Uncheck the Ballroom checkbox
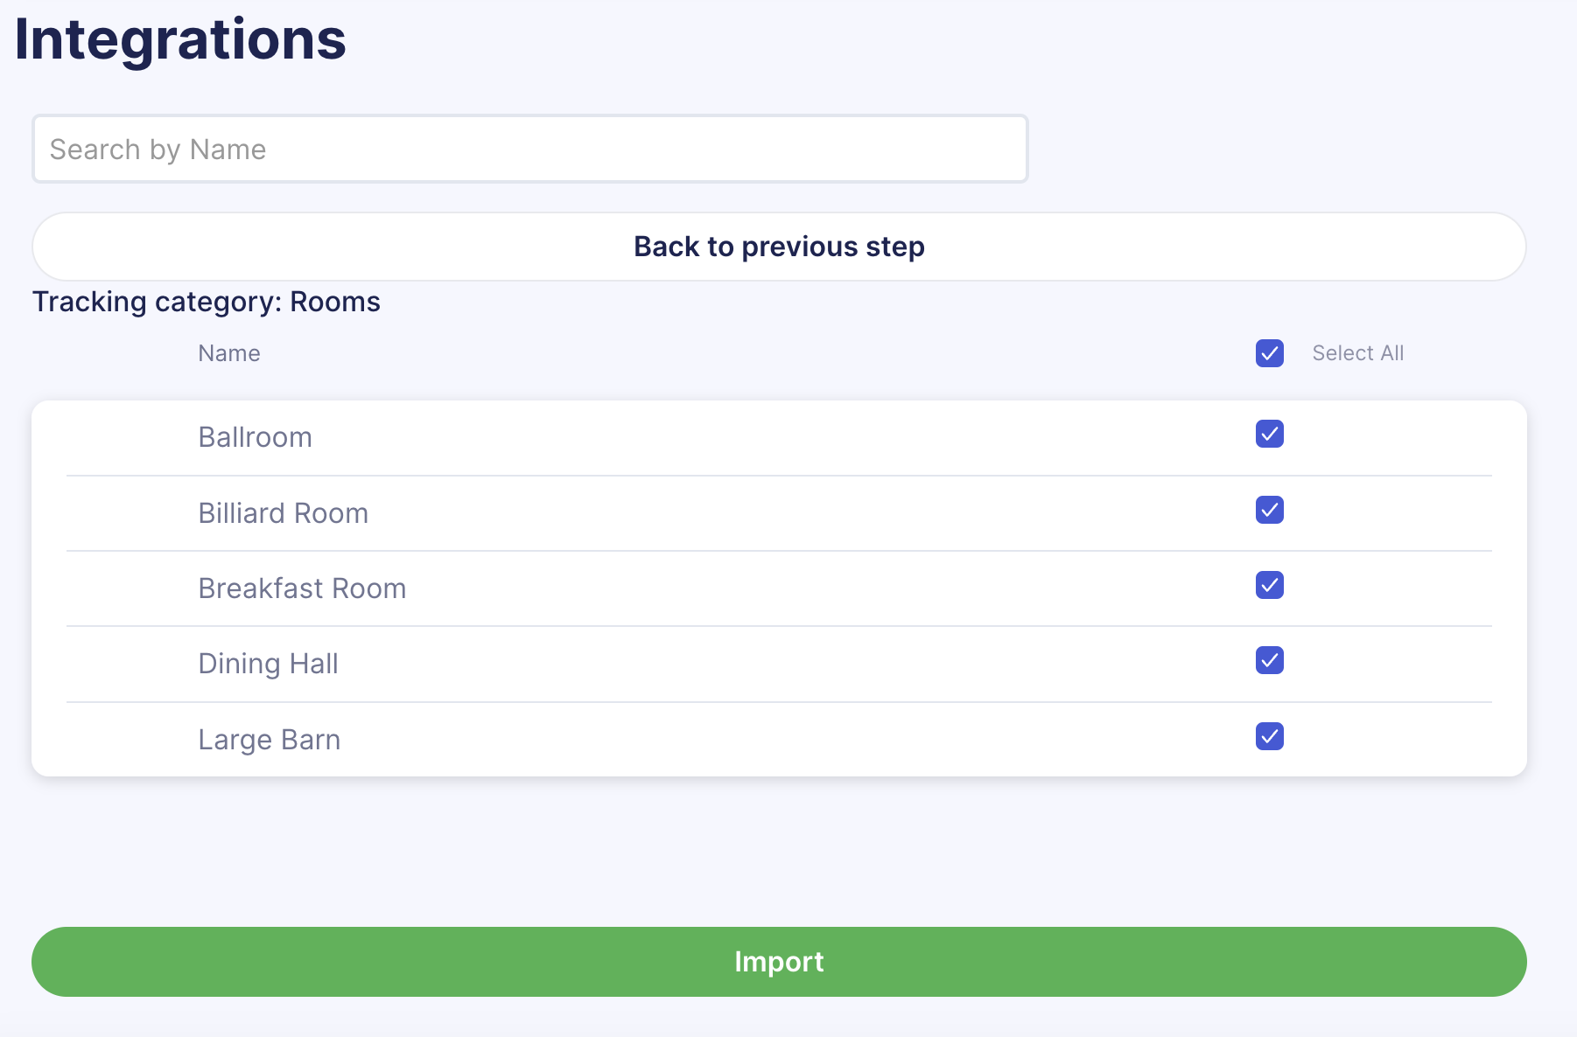Viewport: 1577px width, 1037px height. pyautogui.click(x=1269, y=434)
